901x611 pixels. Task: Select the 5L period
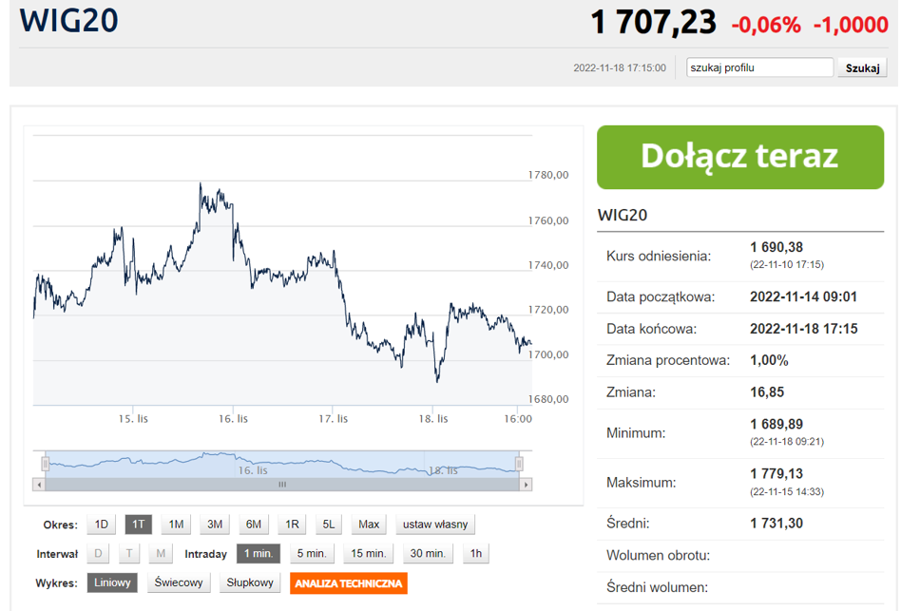(328, 525)
